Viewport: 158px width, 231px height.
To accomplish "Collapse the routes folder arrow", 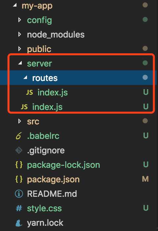I will (x=25, y=77).
